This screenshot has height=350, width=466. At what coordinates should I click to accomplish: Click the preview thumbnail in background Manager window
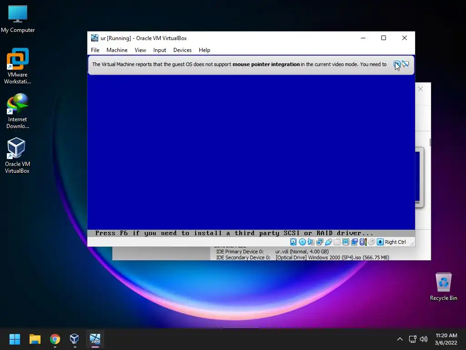[x=419, y=177]
